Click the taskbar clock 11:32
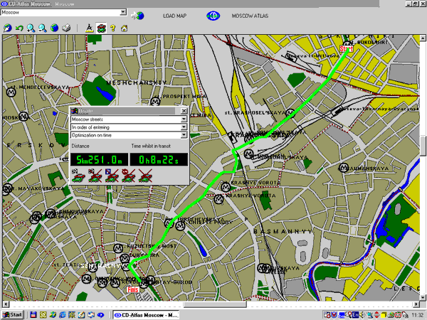Image resolution: width=427 pixels, height=320 pixels. [x=418, y=315]
